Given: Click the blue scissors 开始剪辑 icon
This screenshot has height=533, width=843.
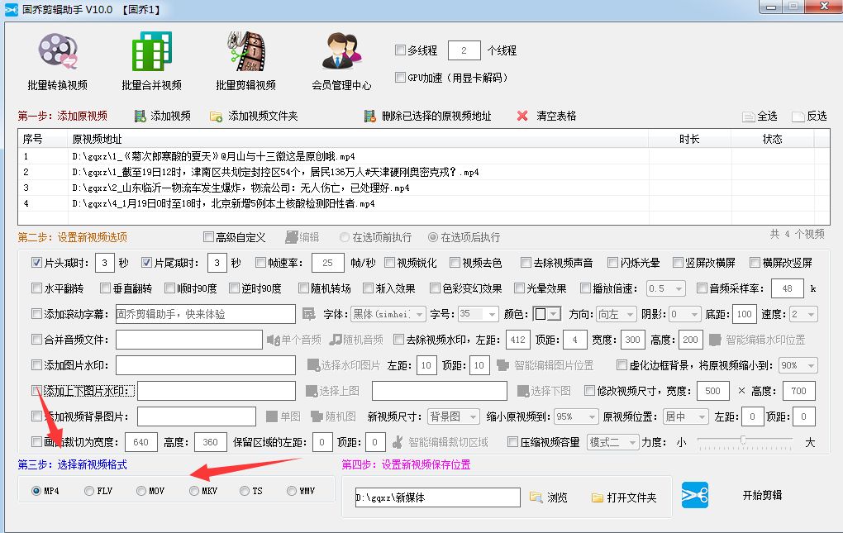Looking at the screenshot, I should tap(693, 497).
